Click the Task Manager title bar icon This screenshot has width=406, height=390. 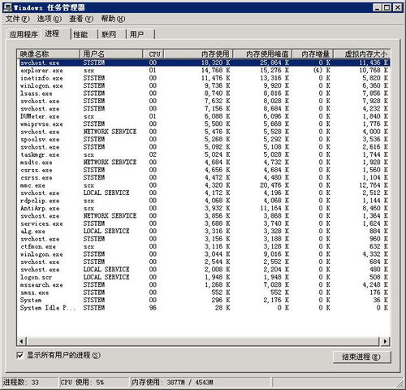pyautogui.click(x=7, y=7)
